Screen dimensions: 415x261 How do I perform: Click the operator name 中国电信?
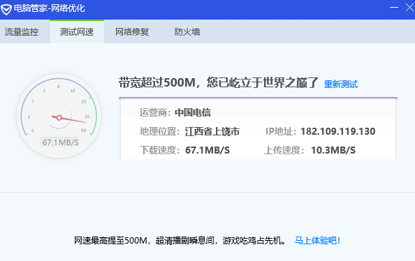pos(193,112)
